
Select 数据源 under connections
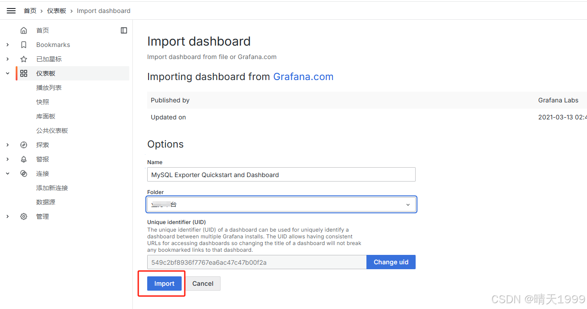(x=46, y=202)
